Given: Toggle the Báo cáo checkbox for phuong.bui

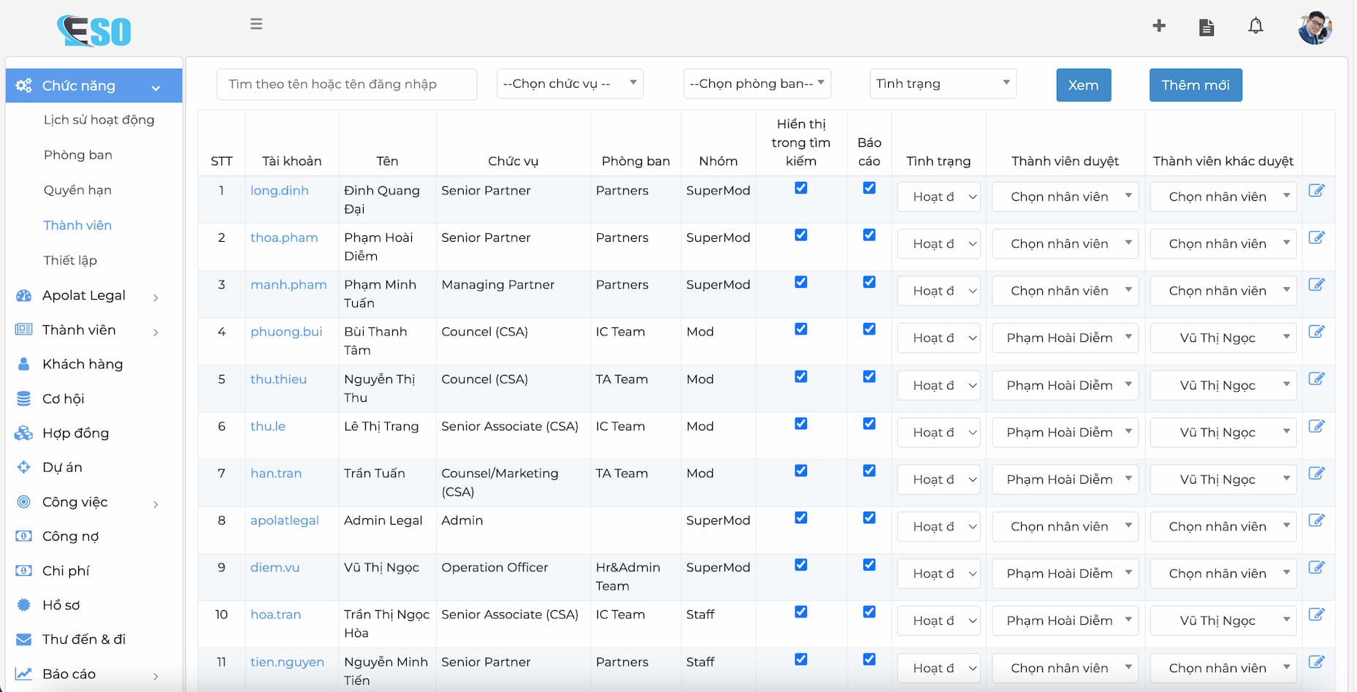Looking at the screenshot, I should pos(868,330).
